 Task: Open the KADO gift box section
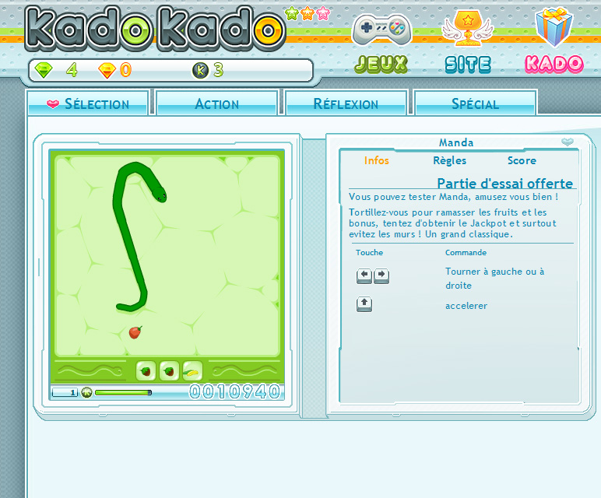[x=554, y=39]
